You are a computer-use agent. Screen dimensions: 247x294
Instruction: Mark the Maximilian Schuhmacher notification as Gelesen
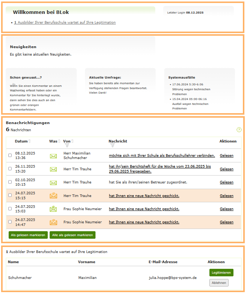point(227,155)
